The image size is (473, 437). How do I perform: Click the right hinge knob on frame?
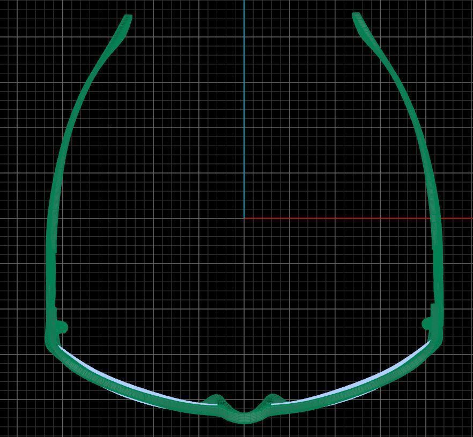point(426,324)
